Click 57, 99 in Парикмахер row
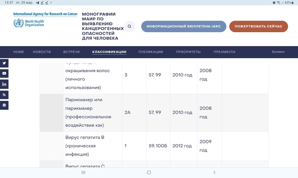The width and height of the screenshot is (298, 178). click(155, 112)
